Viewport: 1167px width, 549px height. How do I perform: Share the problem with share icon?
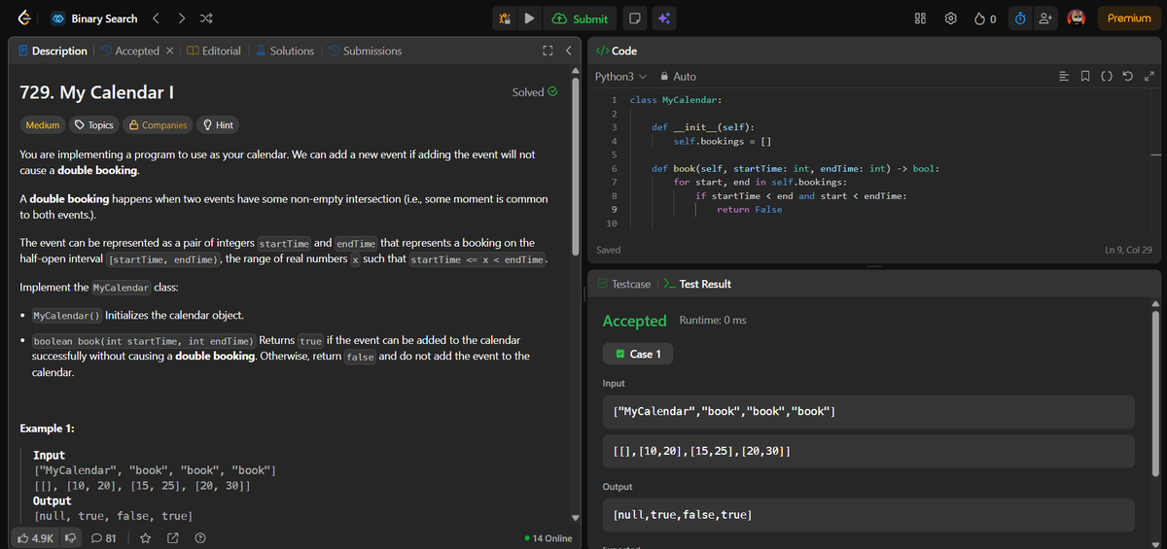tap(172, 537)
